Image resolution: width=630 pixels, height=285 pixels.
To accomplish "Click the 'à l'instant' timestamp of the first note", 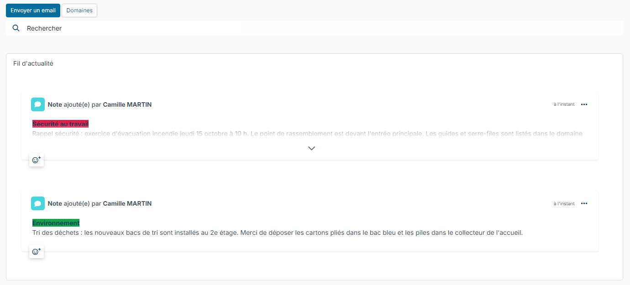I will click(564, 104).
